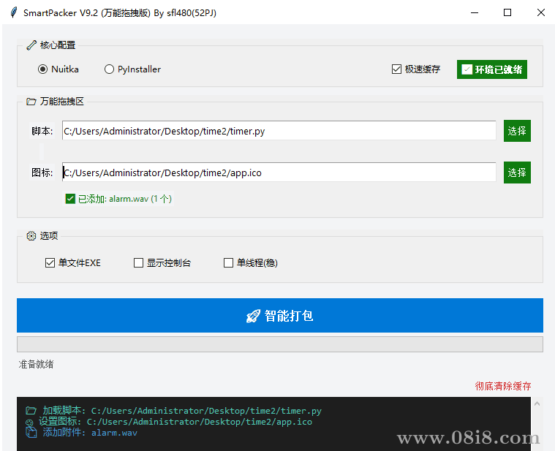Click folder icon in 加载脚本 log line
The height and width of the screenshot is (451, 555).
pos(31,411)
